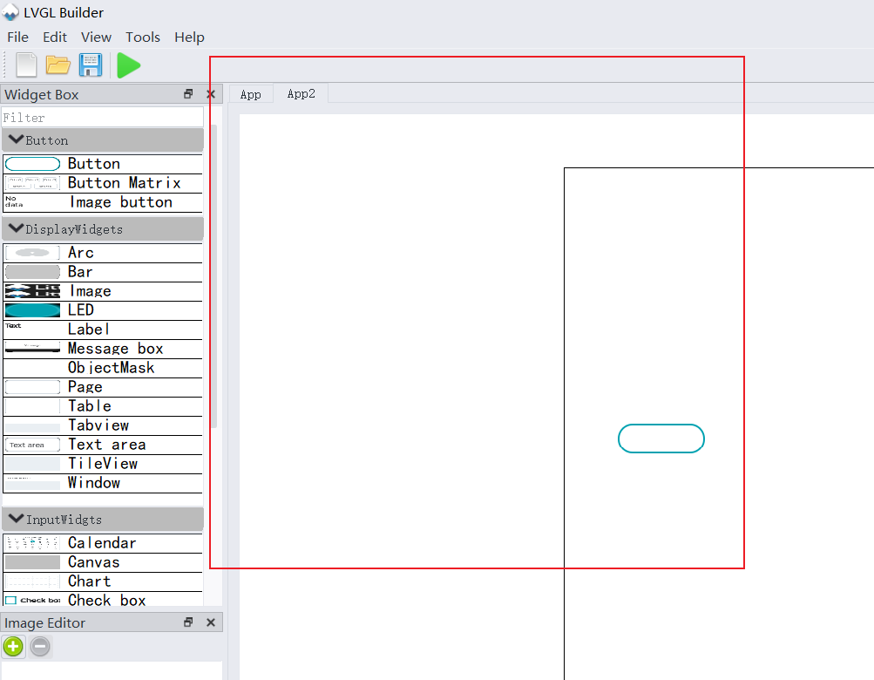Add an image in the Image Editor
The height and width of the screenshot is (680, 874).
13,647
